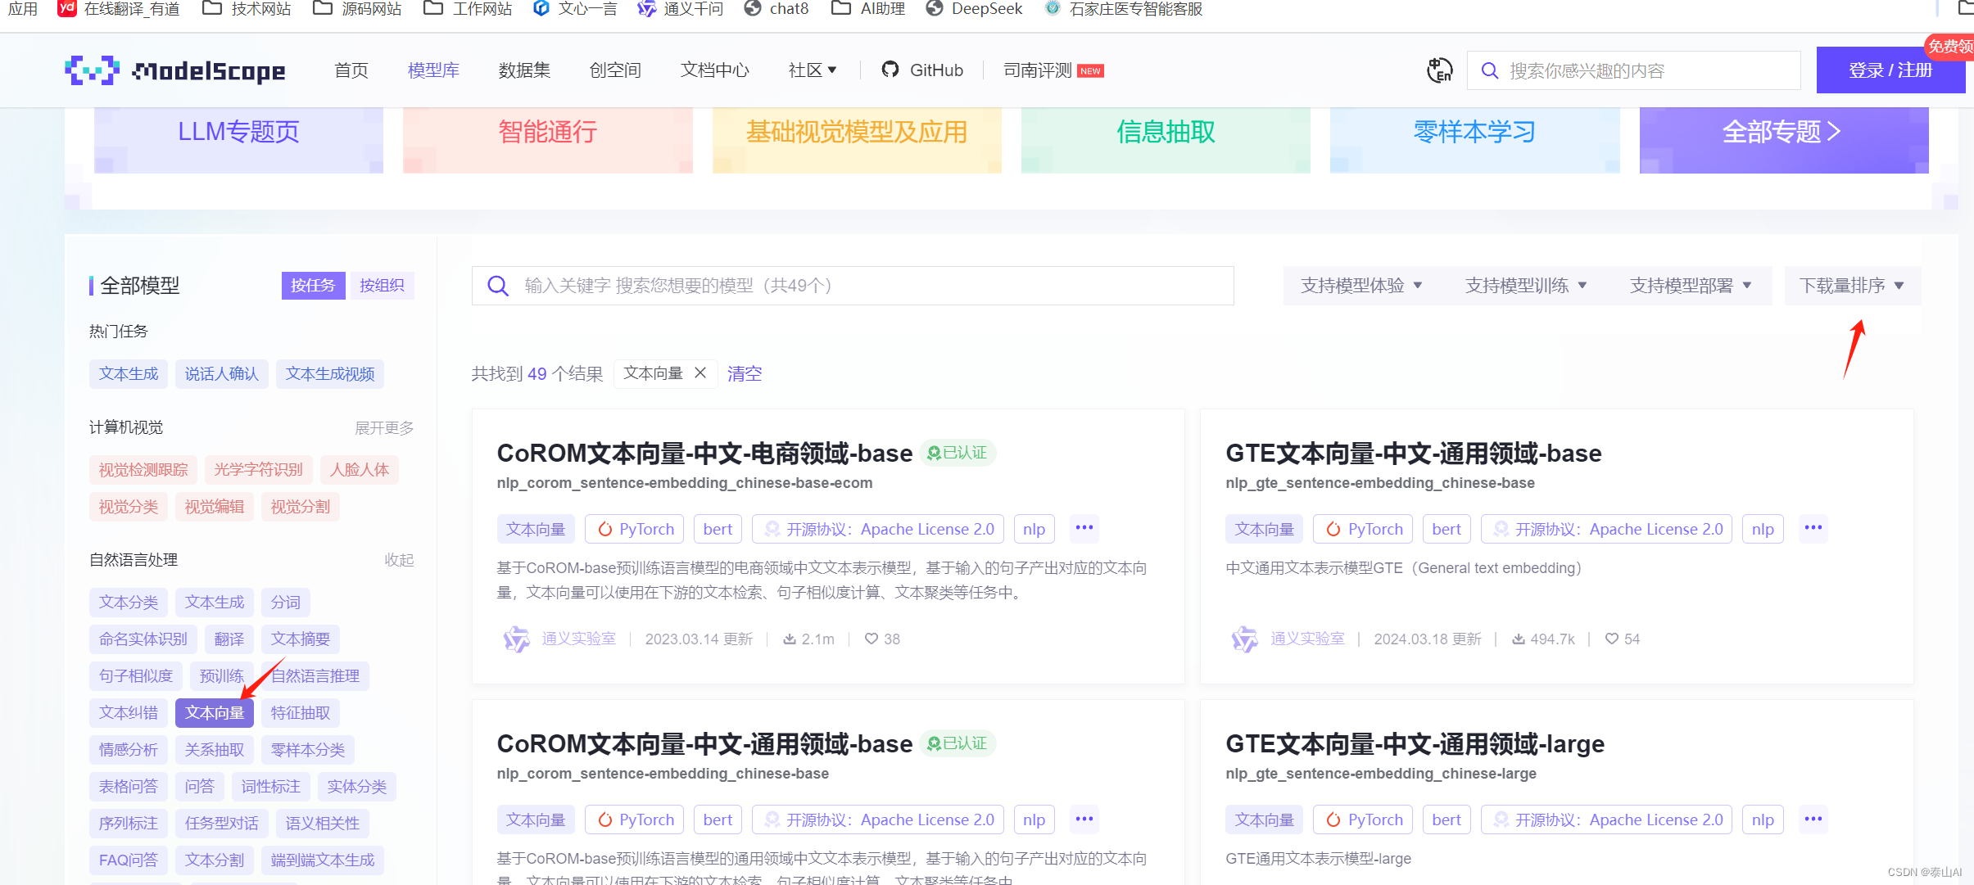1974x885 pixels.
Task: Open the 文心一言 bookmark
Action: click(575, 9)
